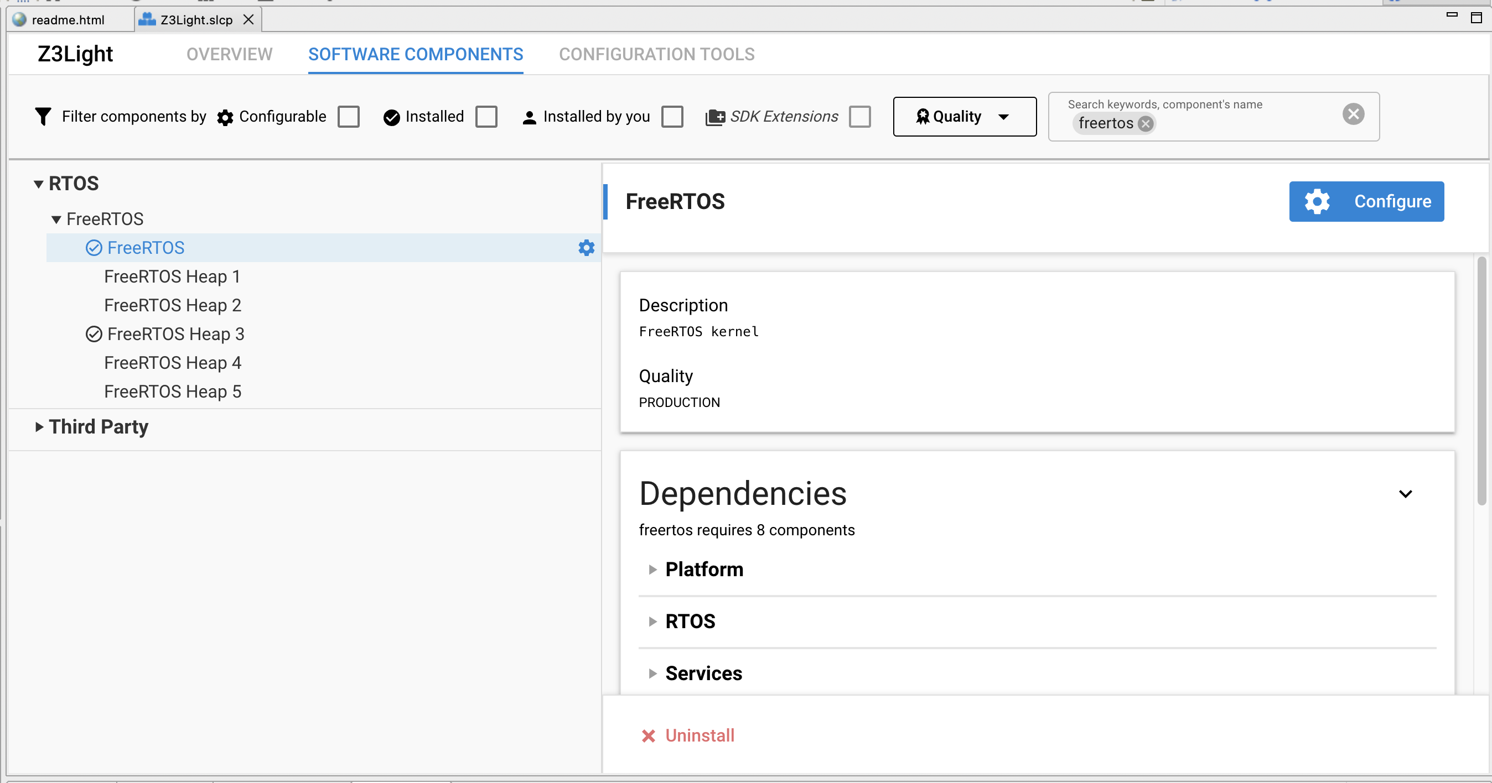This screenshot has width=1492, height=783.
Task: Click the installed check icon beside FreeRTOS Heap 3
Action: click(x=94, y=334)
